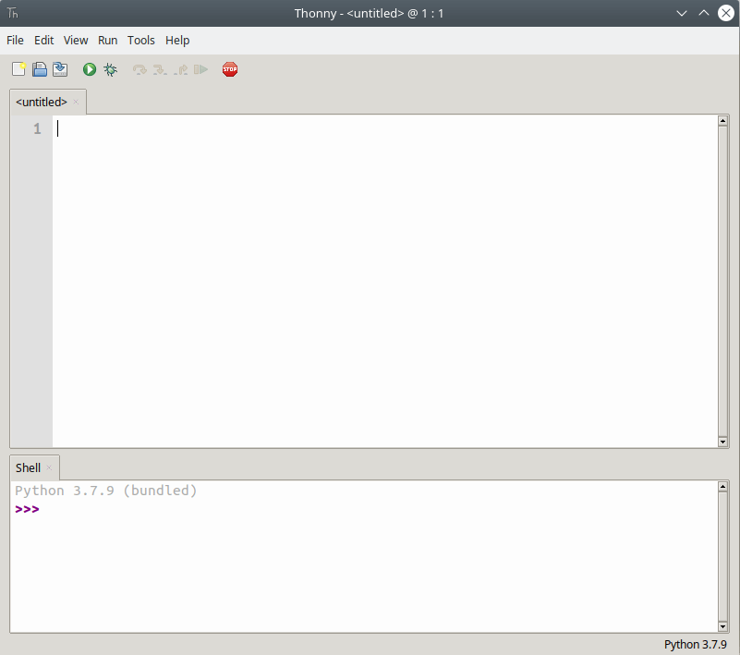Step into the function call

tap(159, 68)
